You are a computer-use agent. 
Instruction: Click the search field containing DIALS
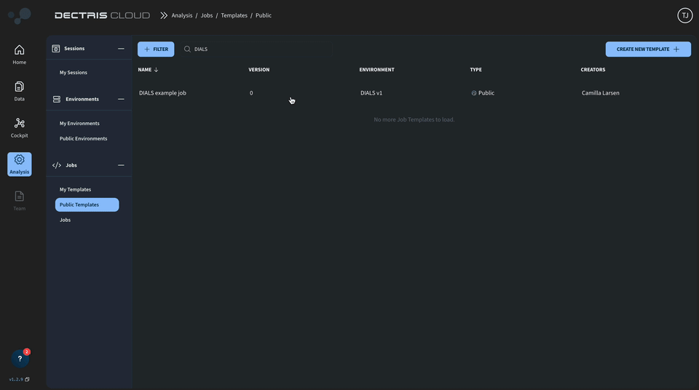[255, 49]
